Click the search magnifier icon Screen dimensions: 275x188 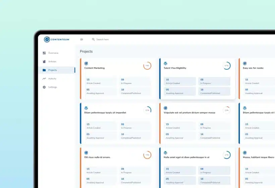[93, 40]
